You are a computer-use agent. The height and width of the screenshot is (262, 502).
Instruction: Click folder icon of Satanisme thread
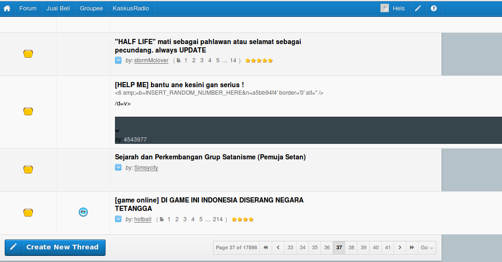click(28, 169)
